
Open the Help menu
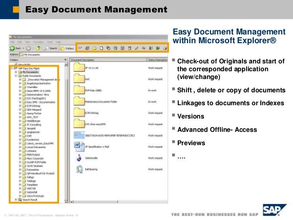pos(58,42)
